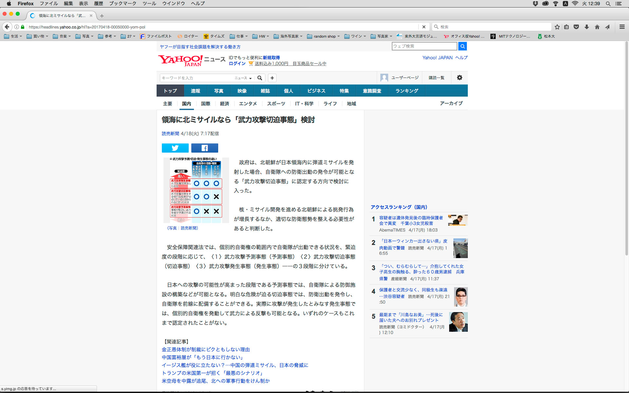Viewport: 629px width, 393px height.
Task: Expand the 生活 bookmarks folder
Action: 13,36
